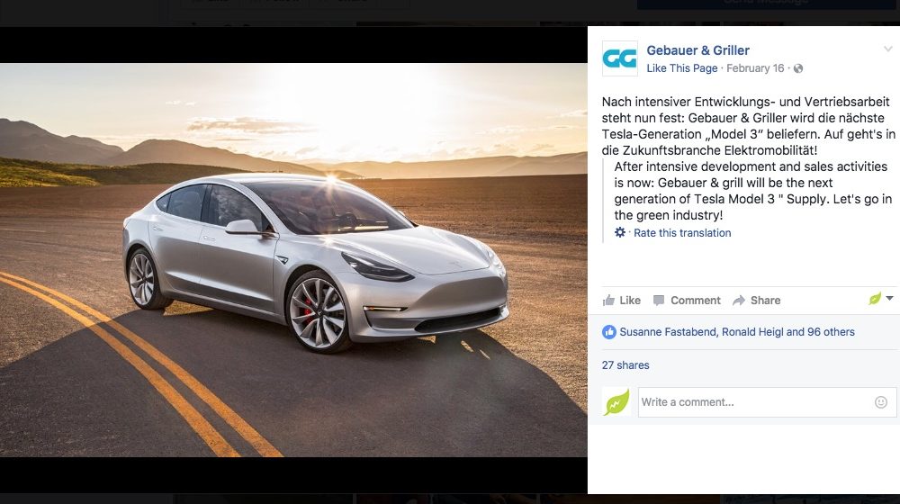
Task: Click the blue reaction like badge
Action: (609, 332)
